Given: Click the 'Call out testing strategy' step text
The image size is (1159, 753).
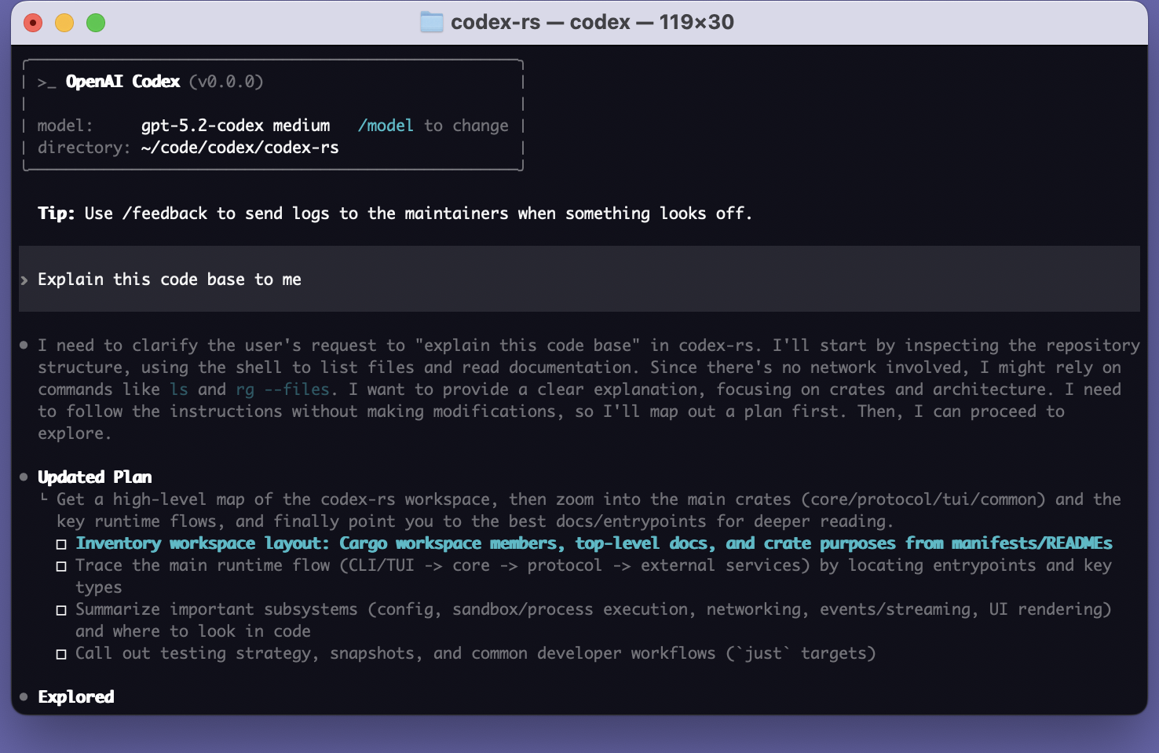Looking at the screenshot, I should 476,653.
